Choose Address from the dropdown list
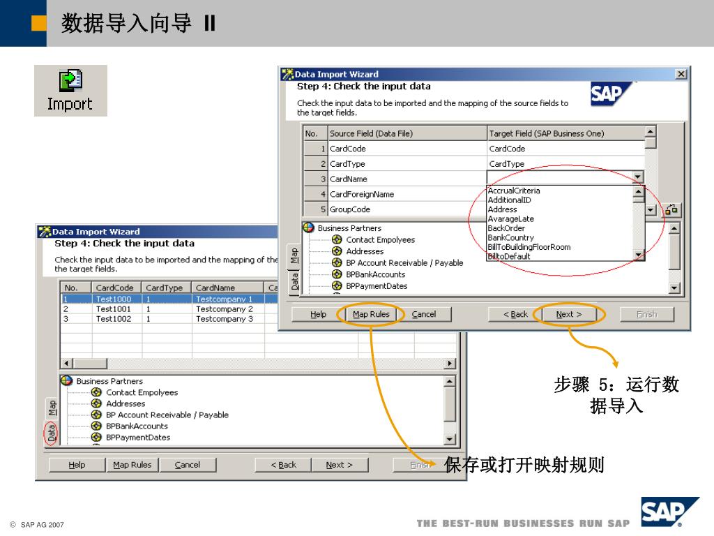Image resolution: width=714 pixels, height=536 pixels. (502, 209)
